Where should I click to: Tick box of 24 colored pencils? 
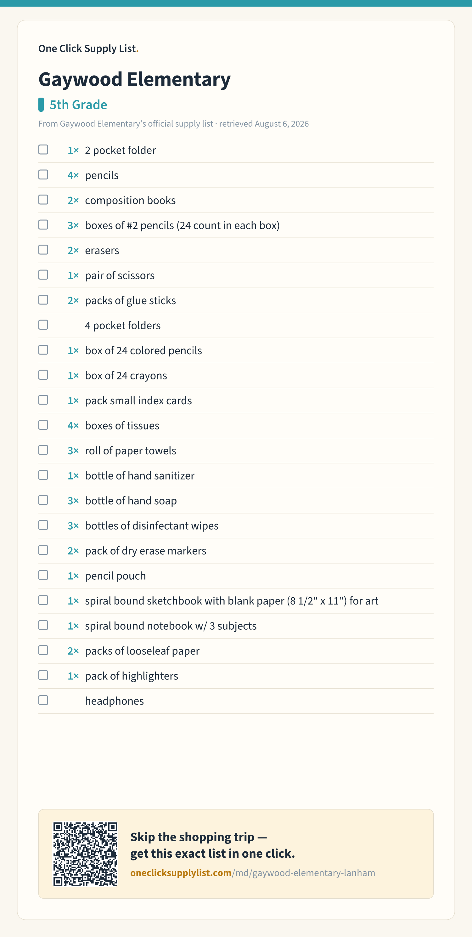[43, 350]
